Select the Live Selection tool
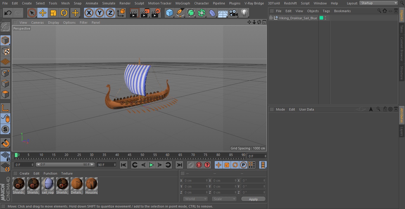Viewport: 405px width, 209px height. coord(32,13)
